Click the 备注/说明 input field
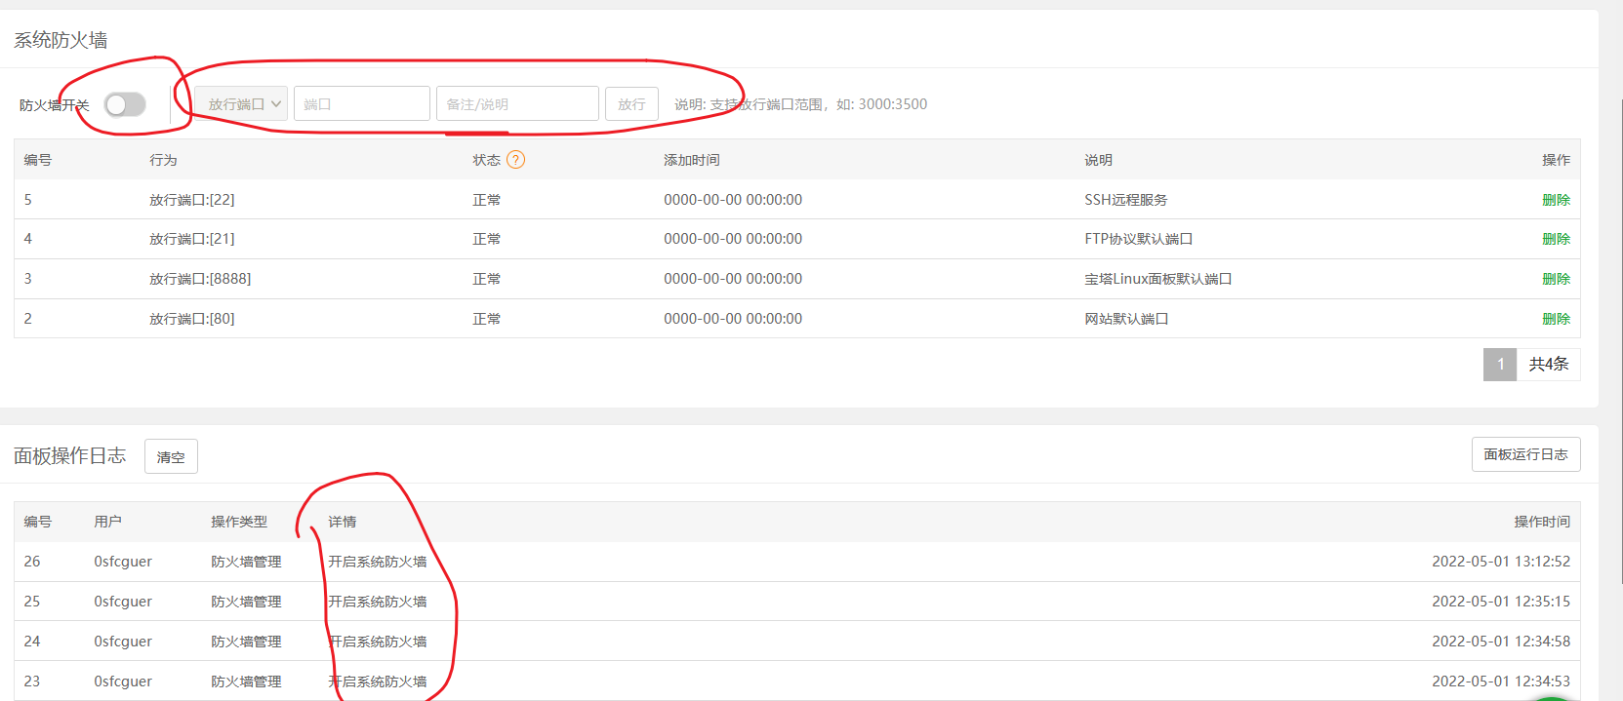 [x=517, y=103]
